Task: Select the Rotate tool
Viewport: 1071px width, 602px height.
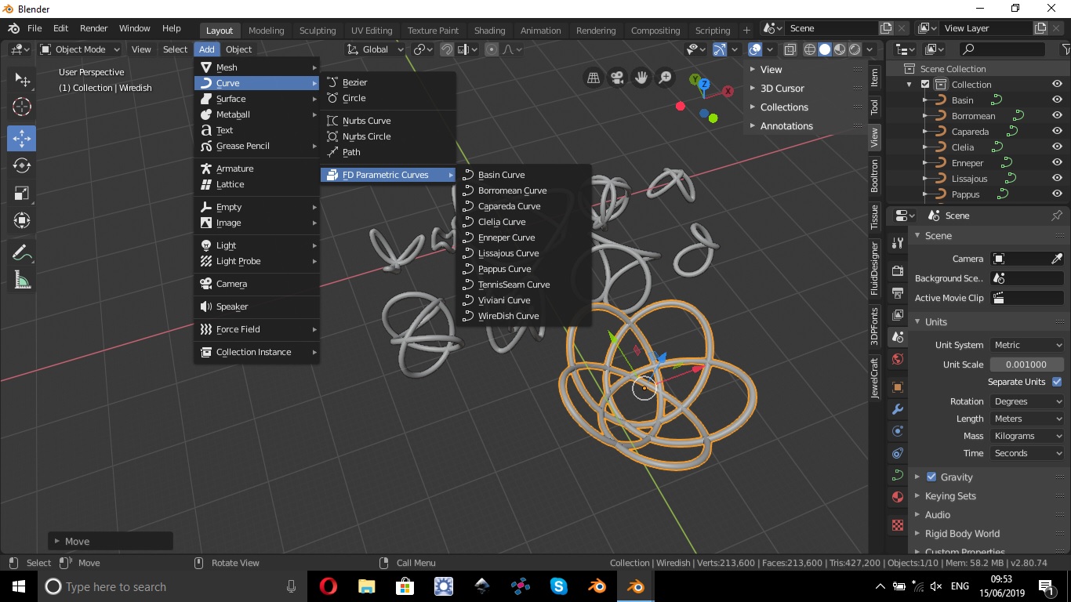Action: [21, 165]
